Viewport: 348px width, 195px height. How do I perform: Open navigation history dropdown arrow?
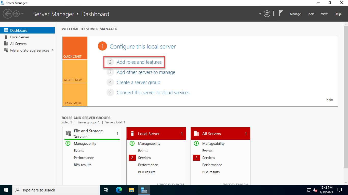[x=22, y=14]
